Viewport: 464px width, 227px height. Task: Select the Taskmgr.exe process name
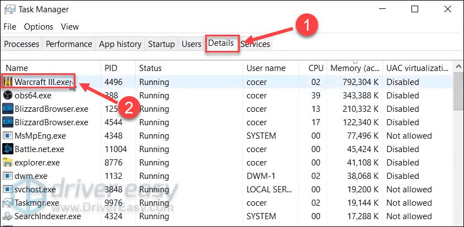37,203
